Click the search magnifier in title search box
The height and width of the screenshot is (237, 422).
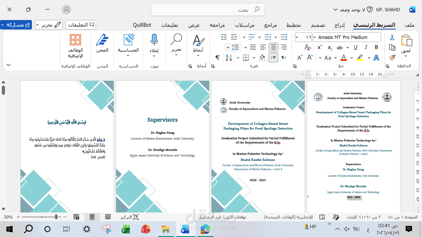256,9
